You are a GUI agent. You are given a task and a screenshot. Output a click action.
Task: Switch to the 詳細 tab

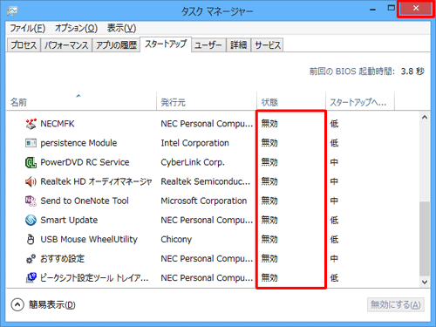click(x=238, y=45)
